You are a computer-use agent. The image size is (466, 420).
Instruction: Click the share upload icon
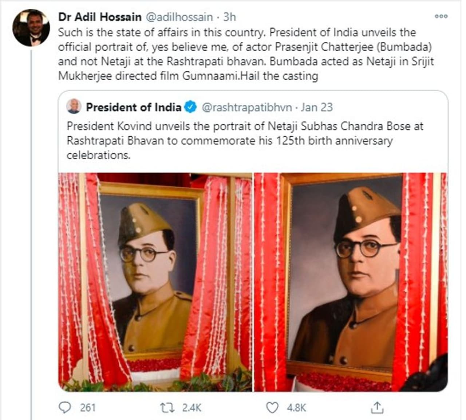pos(377,408)
